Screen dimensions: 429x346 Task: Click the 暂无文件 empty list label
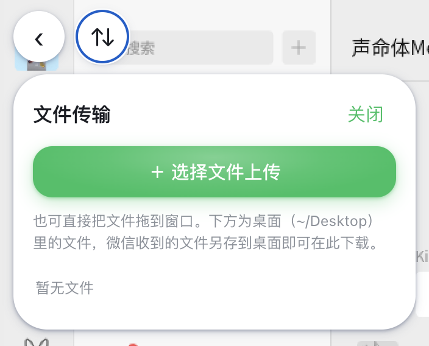(x=65, y=288)
